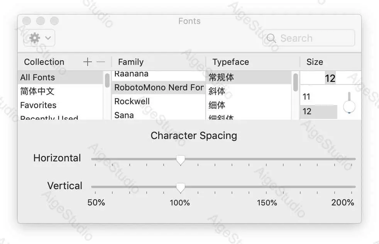Select the 简体中文 collection
This screenshot has width=379, height=244.
pos(37,91)
